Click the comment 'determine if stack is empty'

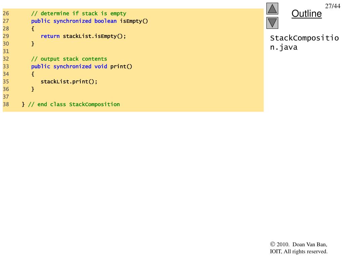(x=79, y=13)
